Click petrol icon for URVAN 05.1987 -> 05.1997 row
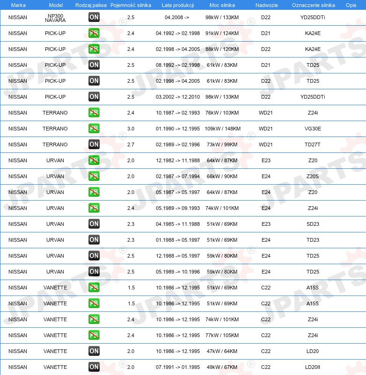The image size is (366, 375). 94,192
